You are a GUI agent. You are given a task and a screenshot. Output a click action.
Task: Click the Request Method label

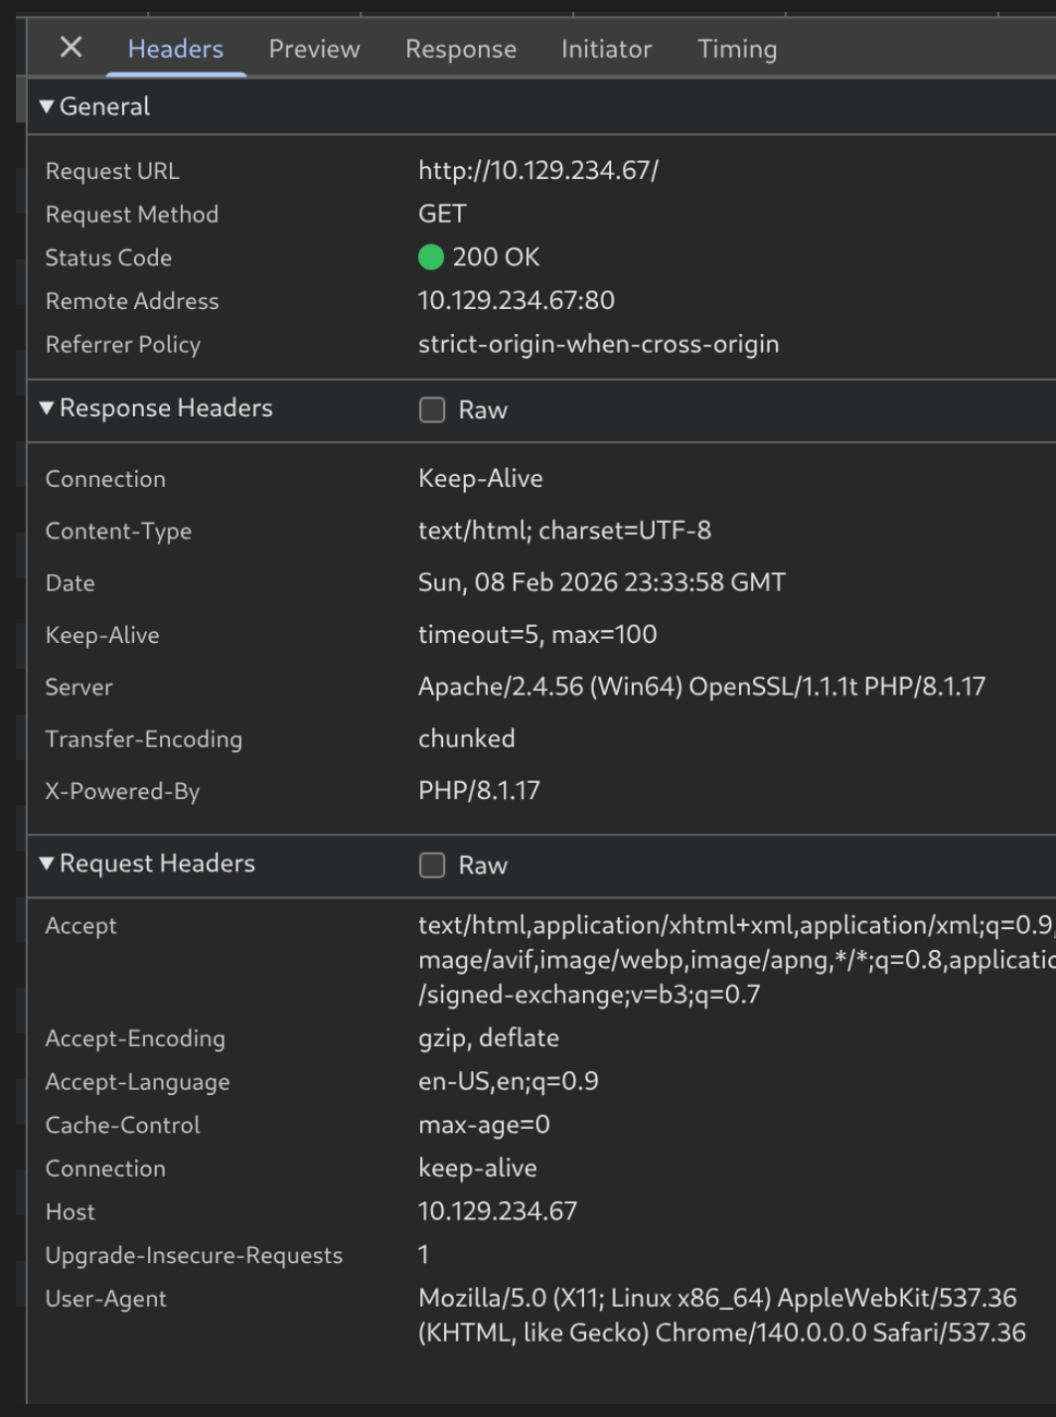tap(132, 215)
